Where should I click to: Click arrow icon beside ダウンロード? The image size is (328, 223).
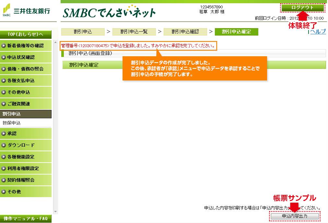pos(4,145)
